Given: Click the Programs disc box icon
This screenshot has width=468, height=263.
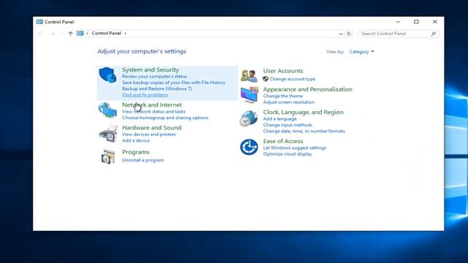Looking at the screenshot, I should 107,156.
